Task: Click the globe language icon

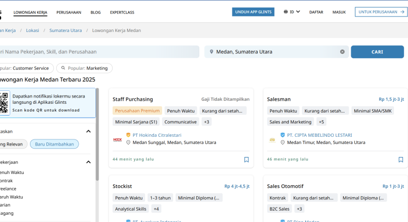Action: coord(286,12)
